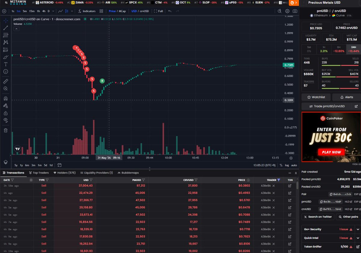The width and height of the screenshot is (361, 253).
Task: Switch chart to MCap view
Action: point(122,11)
